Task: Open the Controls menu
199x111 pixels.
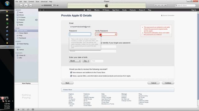Action: click(31, 2)
